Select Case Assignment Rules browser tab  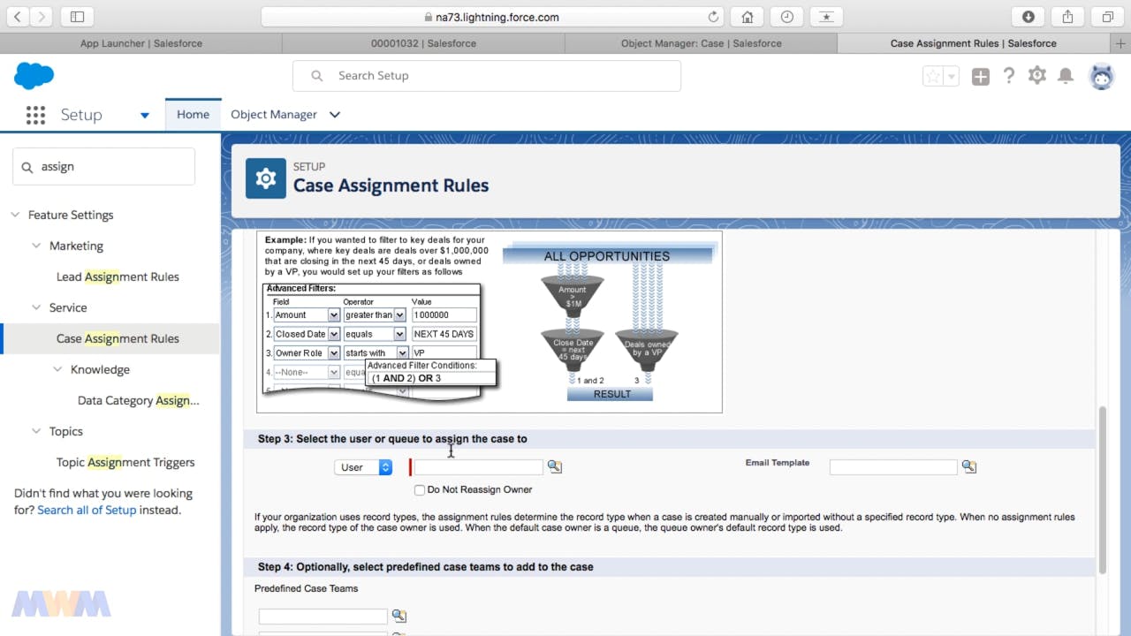973,43
